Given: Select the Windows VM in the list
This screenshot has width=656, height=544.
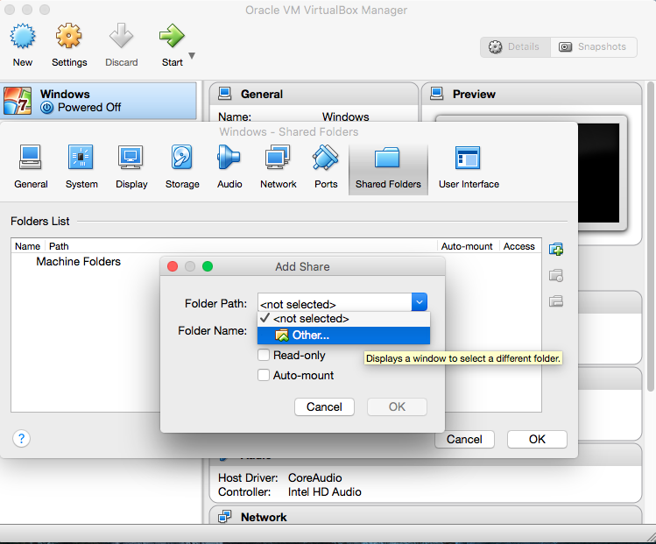Looking at the screenshot, I should point(98,101).
